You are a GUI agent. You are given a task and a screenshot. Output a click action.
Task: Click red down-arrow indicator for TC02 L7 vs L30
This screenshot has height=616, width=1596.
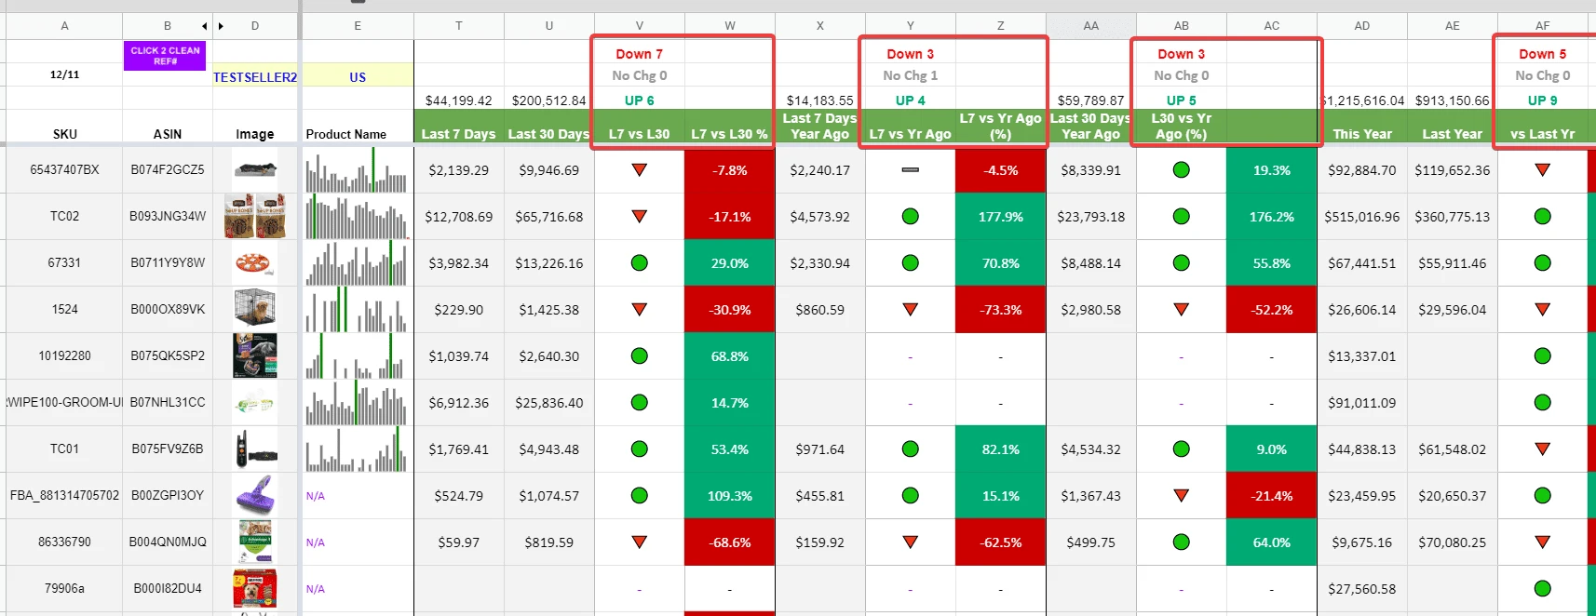(639, 216)
